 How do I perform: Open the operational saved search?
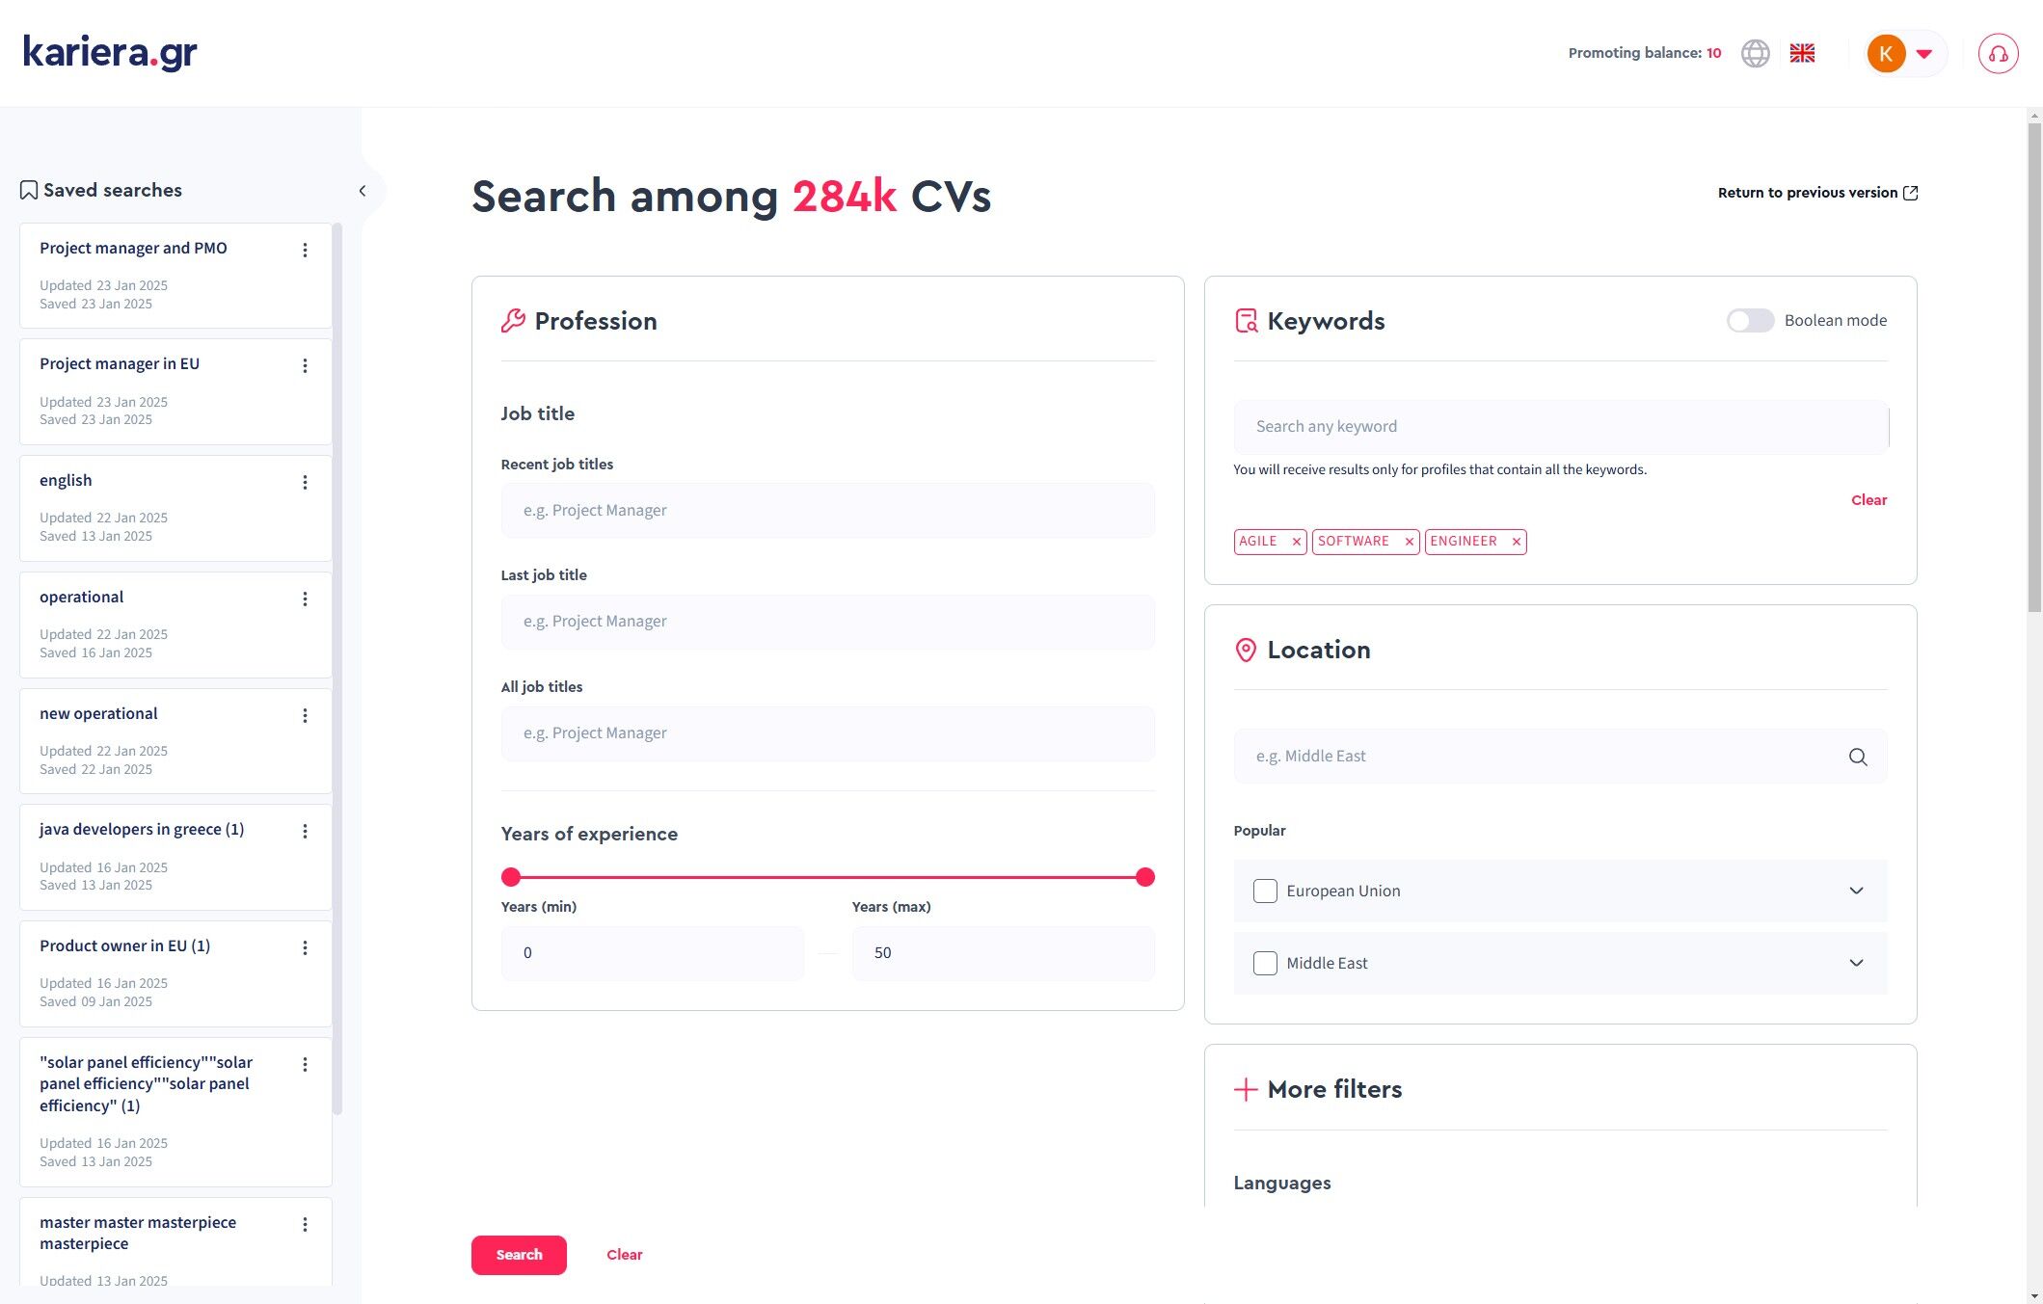[82, 598]
